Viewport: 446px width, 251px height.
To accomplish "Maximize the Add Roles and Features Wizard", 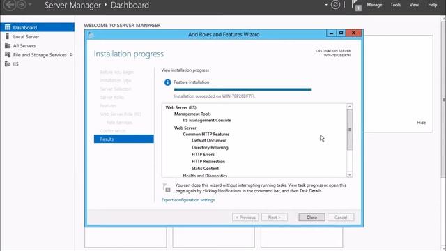I will [341, 33].
